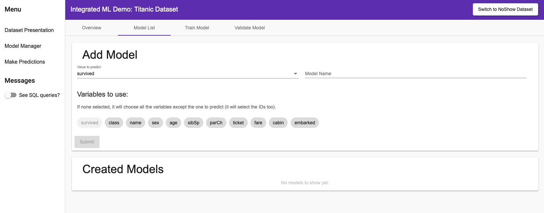
Task: Toggle the name variable chip
Action: click(135, 123)
